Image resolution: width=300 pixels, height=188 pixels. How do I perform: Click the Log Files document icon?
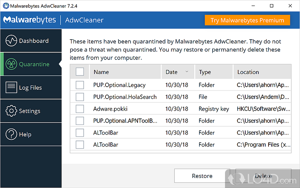pos(11,87)
